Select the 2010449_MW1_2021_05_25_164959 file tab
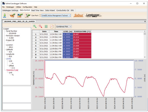 (x=19, y=22)
